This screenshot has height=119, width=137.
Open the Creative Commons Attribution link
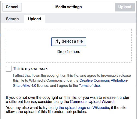[104, 81]
